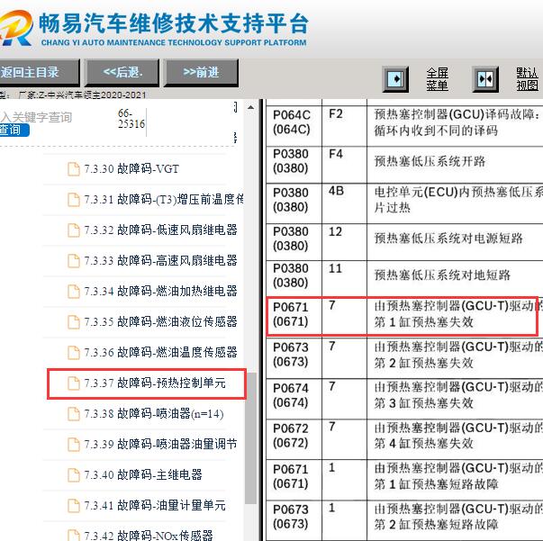
Task: Click document icon of 7.3.36 entry
Action: [74, 353]
